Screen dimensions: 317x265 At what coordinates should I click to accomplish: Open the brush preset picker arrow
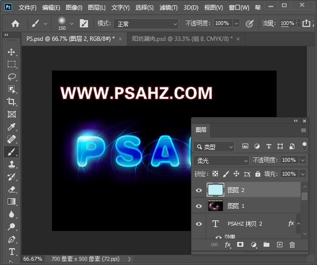71,24
